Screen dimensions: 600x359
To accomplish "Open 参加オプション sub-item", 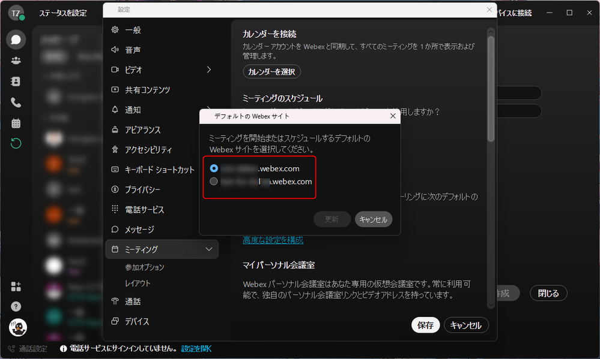I will (145, 267).
